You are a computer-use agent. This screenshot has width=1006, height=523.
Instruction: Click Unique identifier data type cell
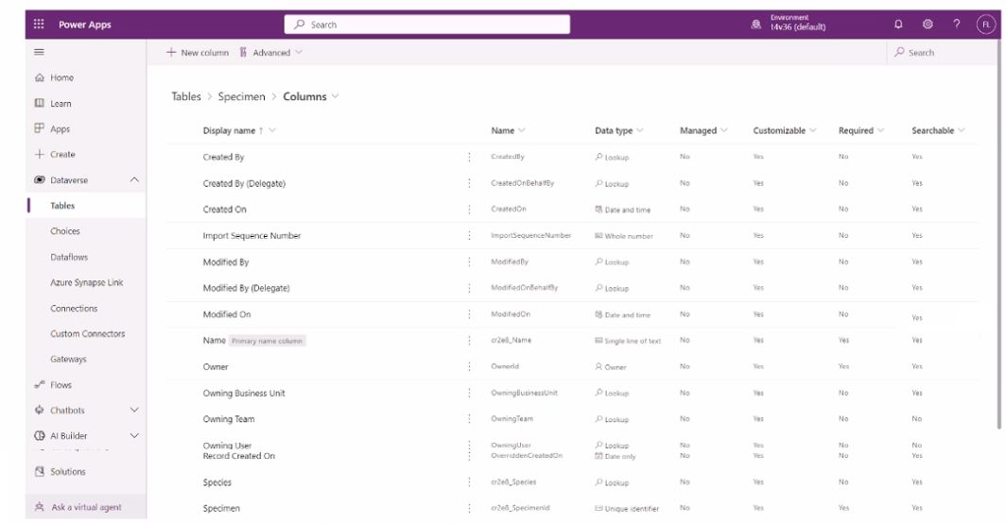(x=627, y=508)
